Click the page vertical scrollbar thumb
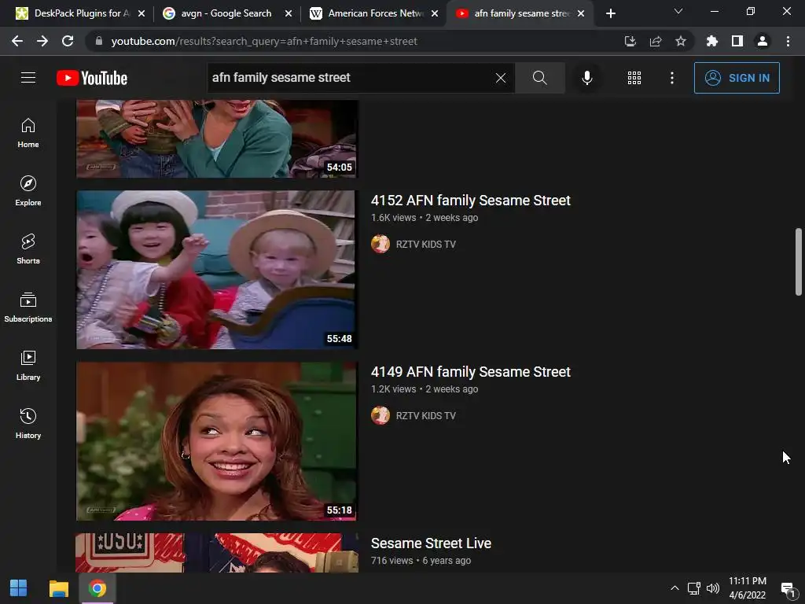 (799, 262)
